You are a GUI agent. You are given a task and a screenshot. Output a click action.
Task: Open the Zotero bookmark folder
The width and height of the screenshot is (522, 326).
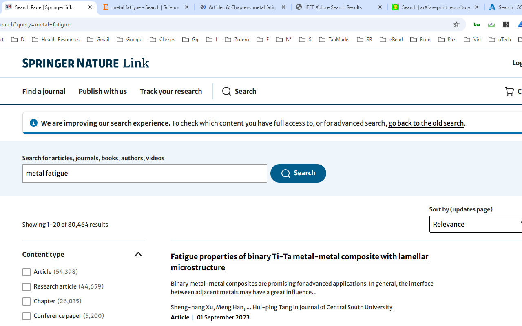click(x=237, y=40)
